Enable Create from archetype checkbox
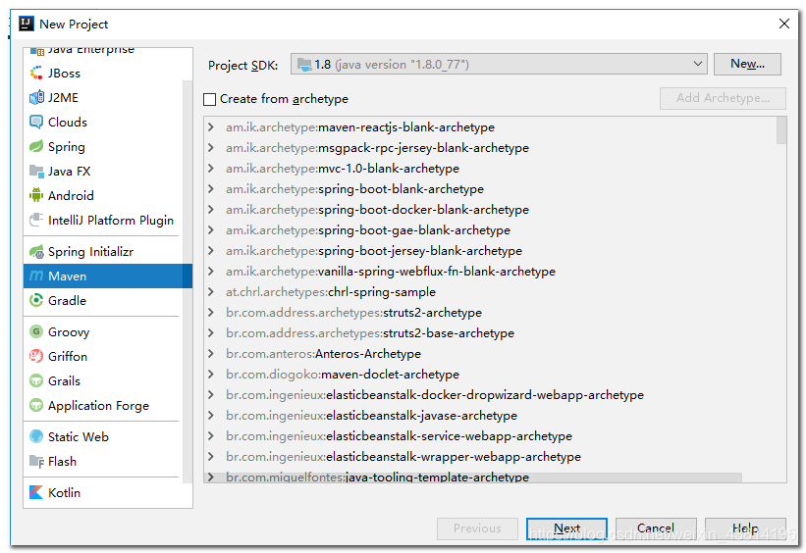This screenshot has width=806, height=553. (x=209, y=99)
